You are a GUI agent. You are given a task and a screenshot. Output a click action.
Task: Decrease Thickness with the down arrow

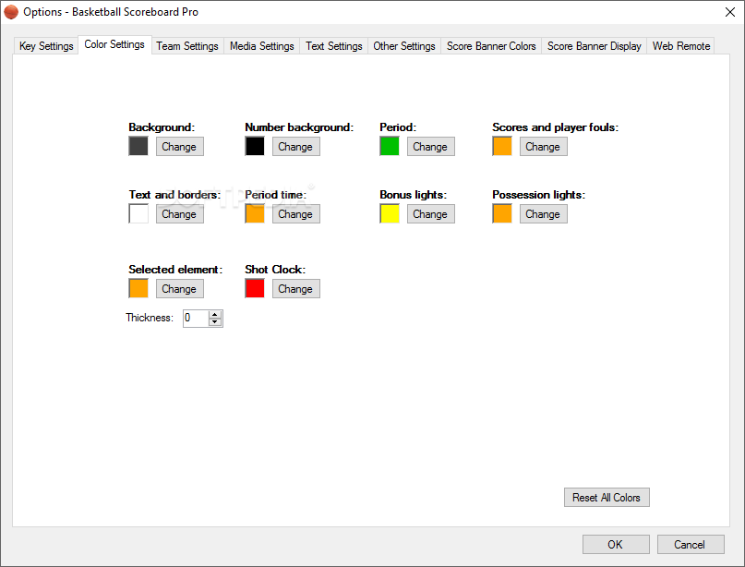(x=215, y=322)
